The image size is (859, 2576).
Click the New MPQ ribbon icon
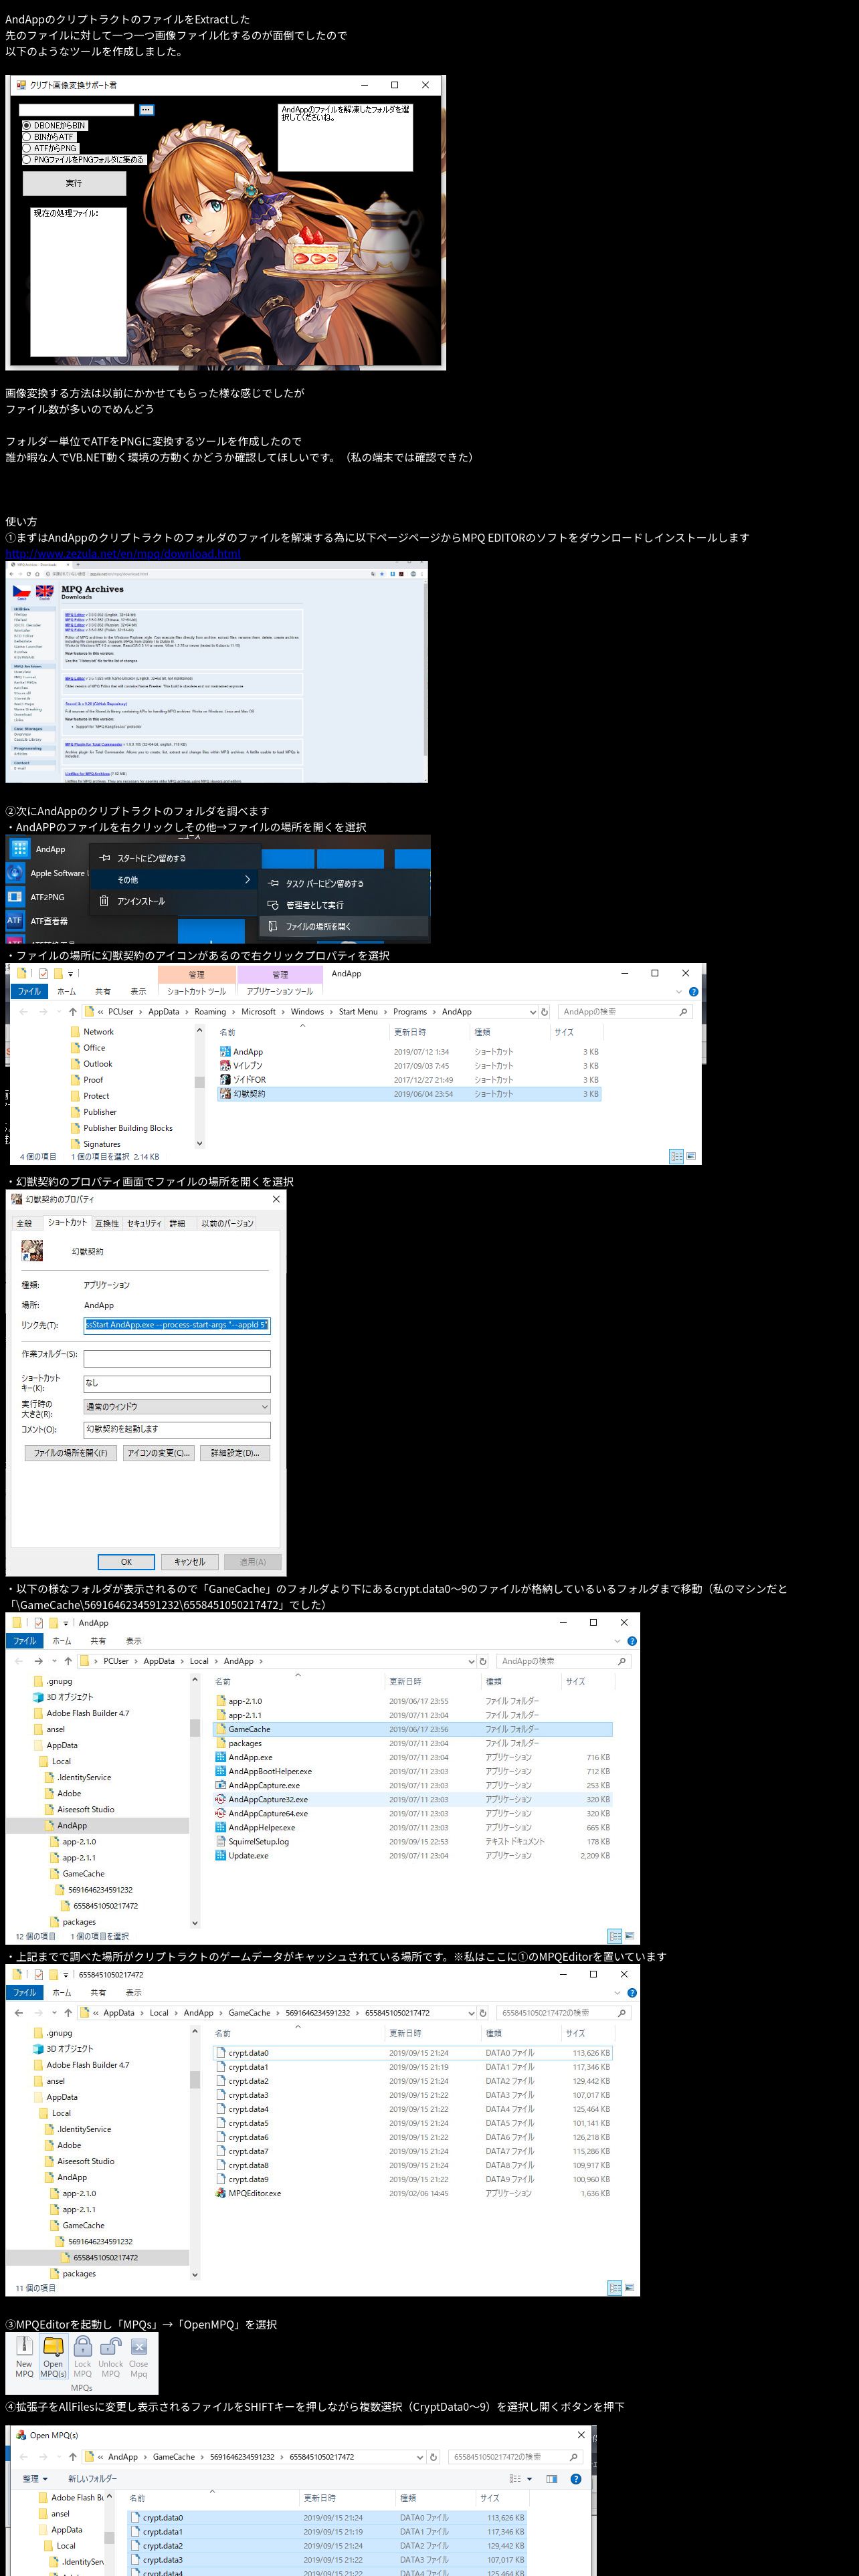[24, 2357]
